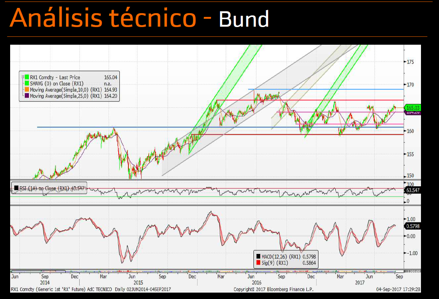Click the 0.5864 signal value in MACD legend
The image size is (439, 299).
[x=309, y=263]
